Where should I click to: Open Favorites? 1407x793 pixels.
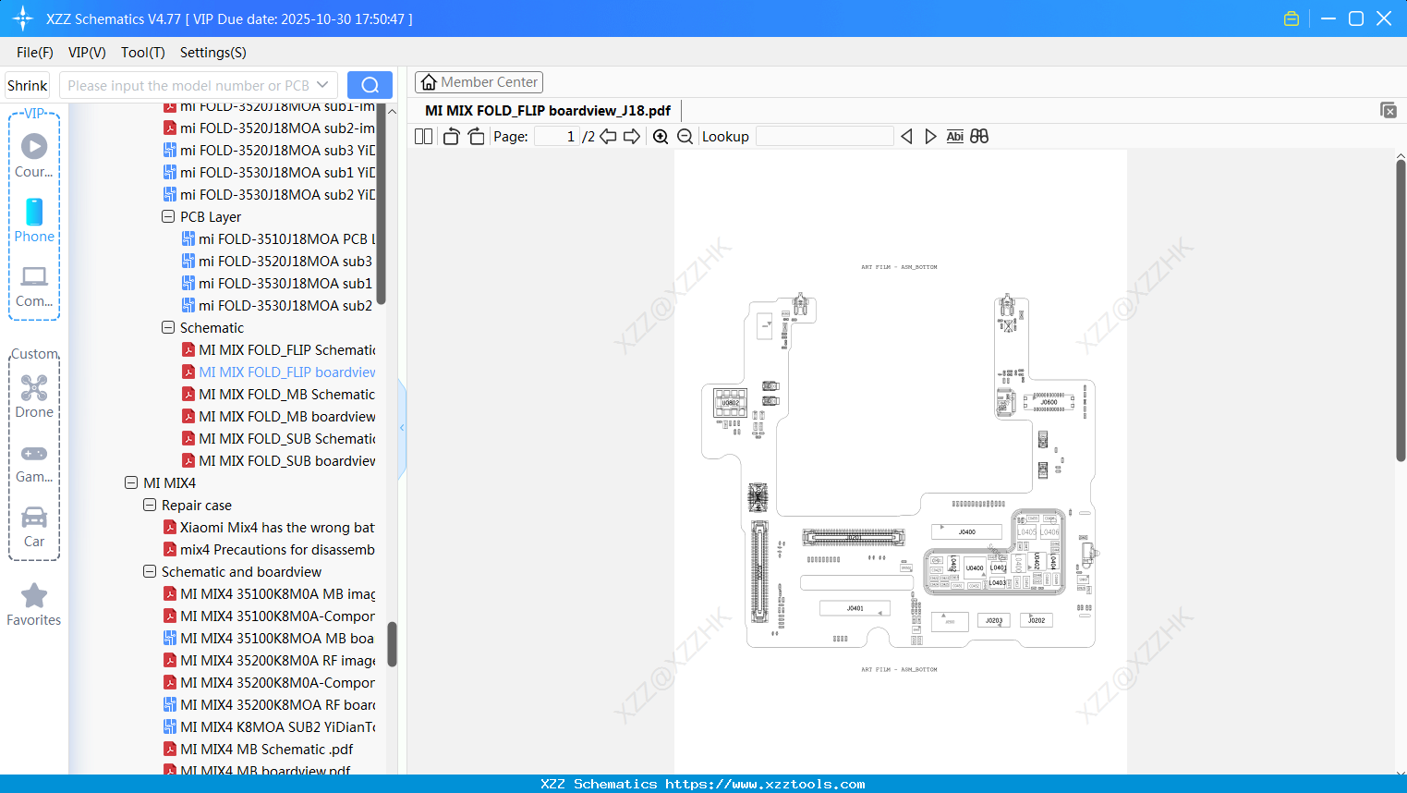[x=34, y=605]
